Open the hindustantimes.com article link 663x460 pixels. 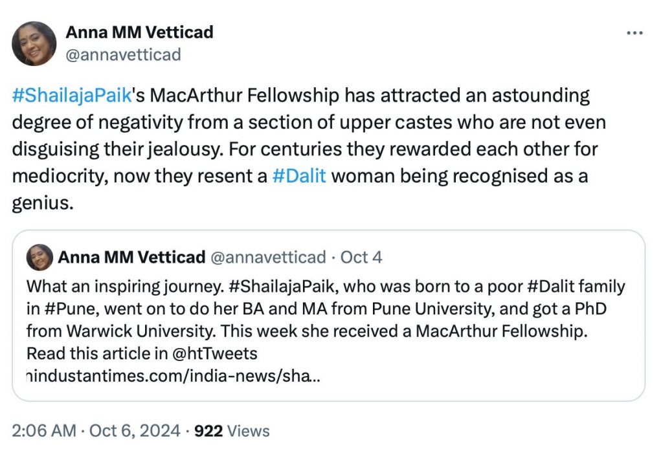point(172,377)
